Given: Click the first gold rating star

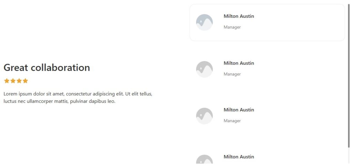Looking at the screenshot, I should (x=7, y=81).
